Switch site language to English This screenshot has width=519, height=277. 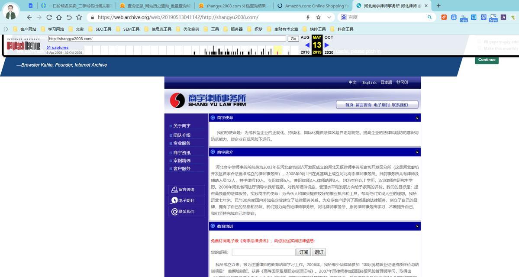pos(369,82)
